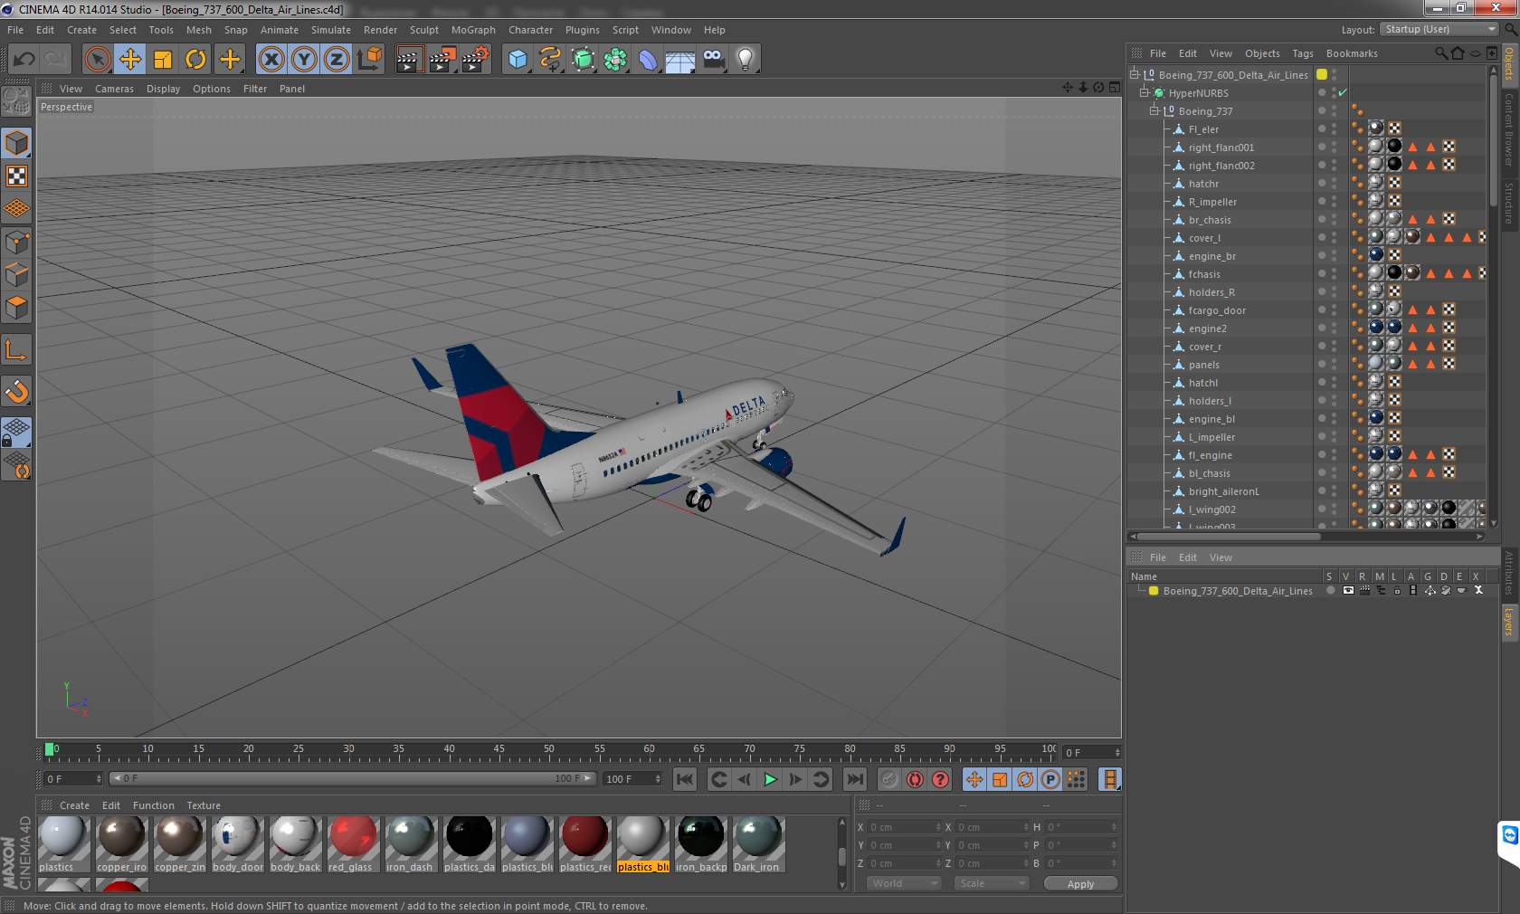
Task: Add a floor environment object
Action: pos(680,60)
